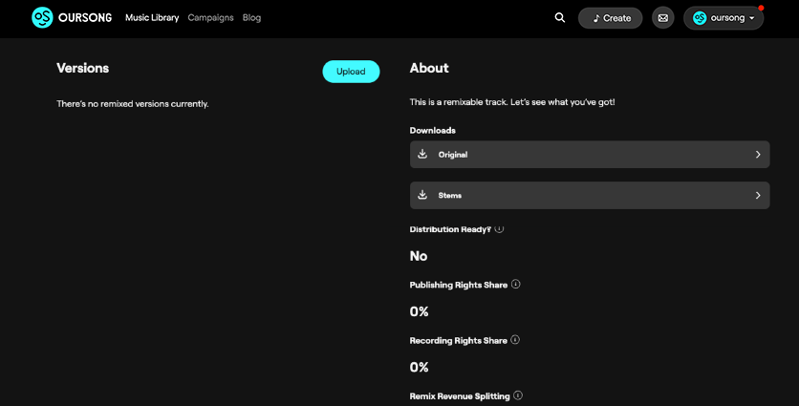This screenshot has width=799, height=406.
Task: Open the mail envelope inbox icon
Action: click(663, 18)
